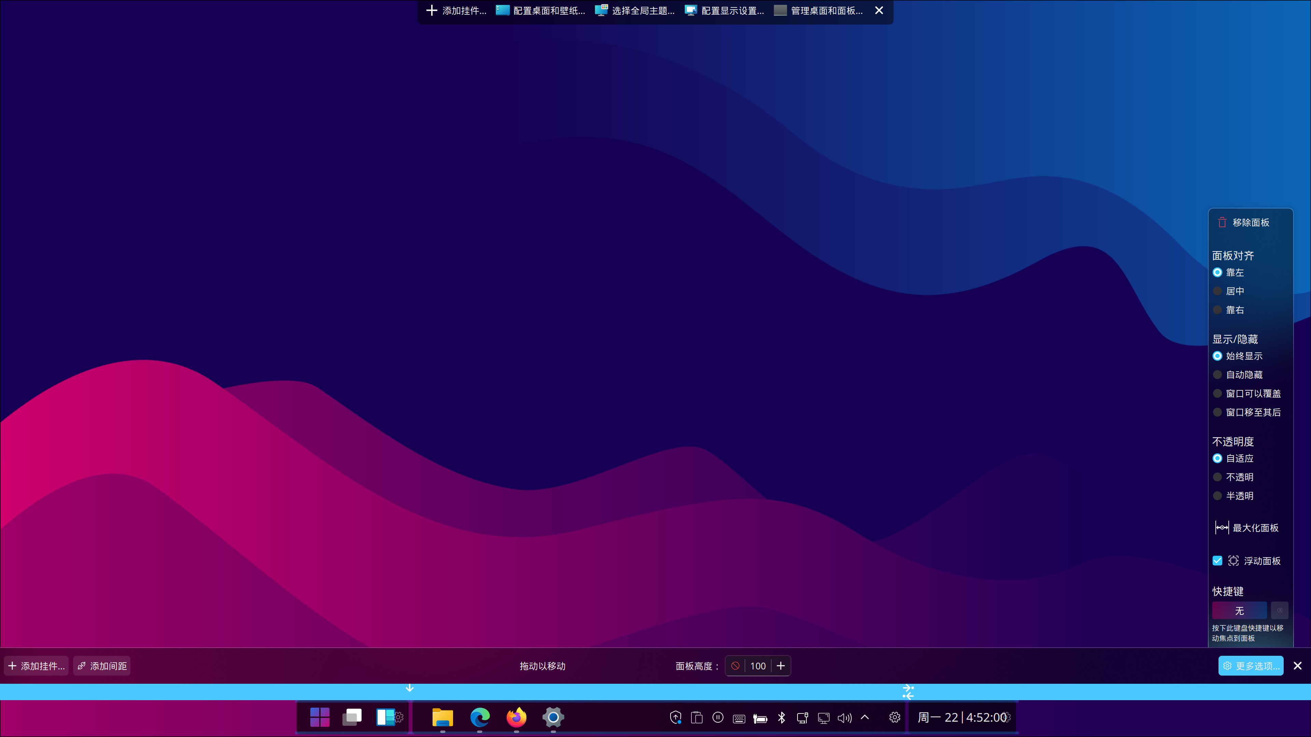Screen dimensions: 1311x737
Task: Open the virtual keyboard tray icon
Action: (x=739, y=718)
